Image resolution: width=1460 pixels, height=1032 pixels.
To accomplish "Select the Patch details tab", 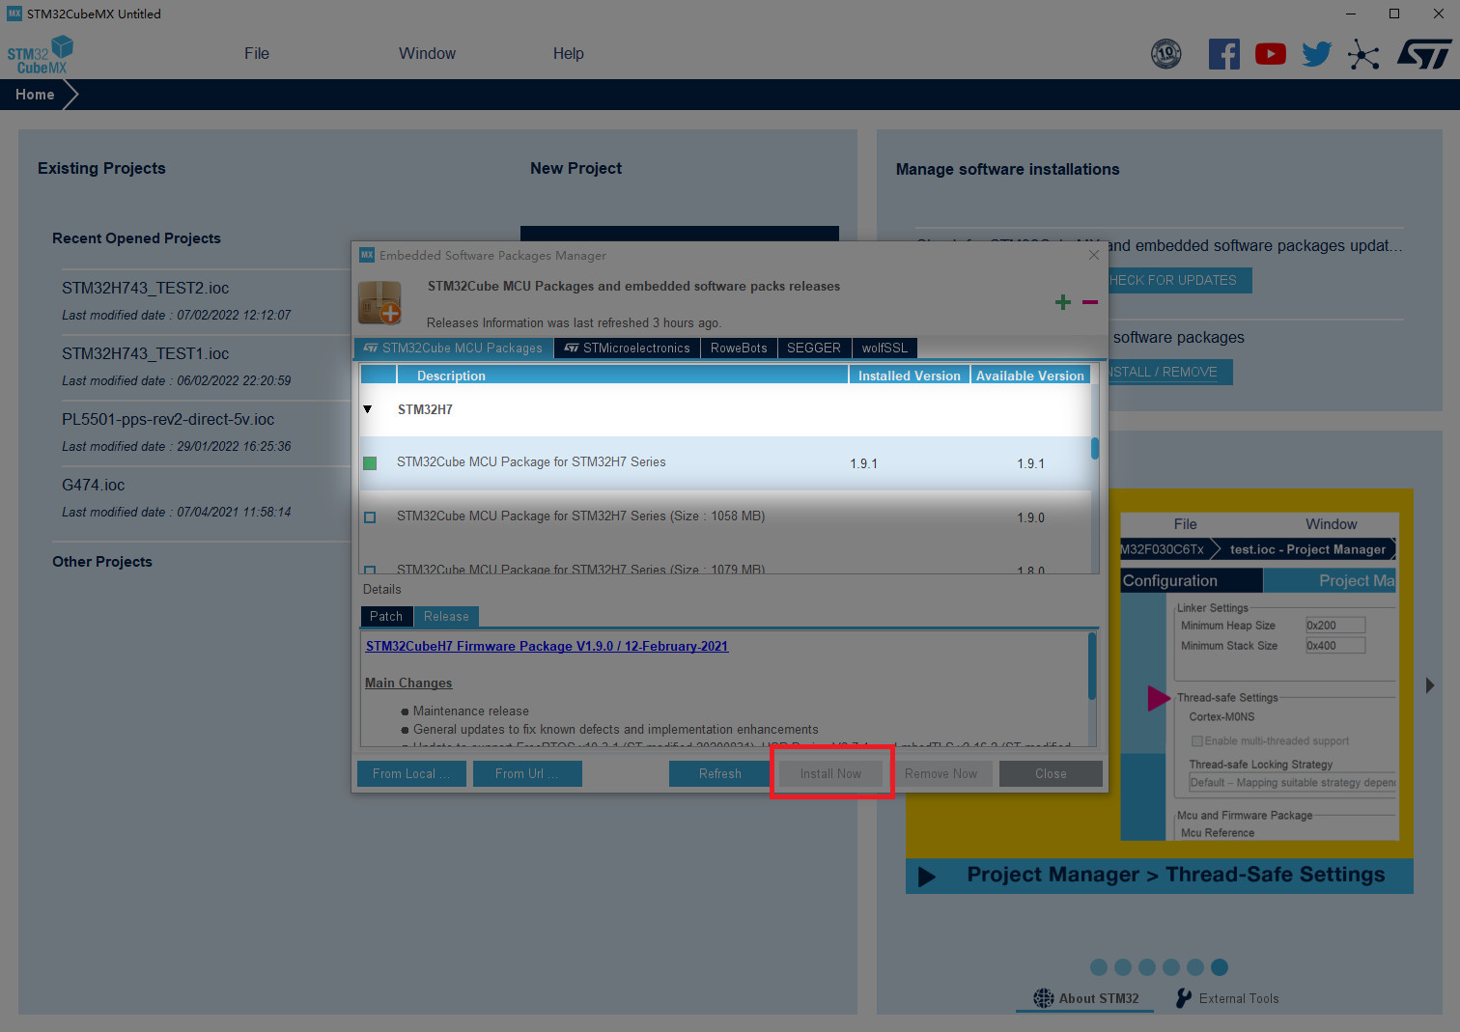I will click(386, 616).
